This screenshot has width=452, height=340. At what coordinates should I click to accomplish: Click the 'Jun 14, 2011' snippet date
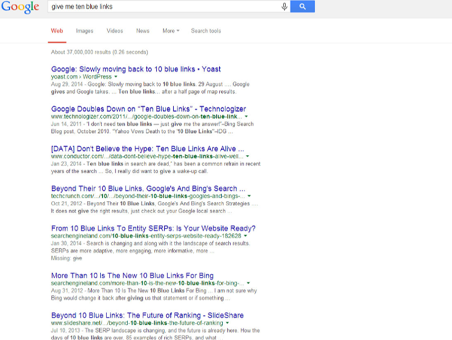[x=66, y=124]
